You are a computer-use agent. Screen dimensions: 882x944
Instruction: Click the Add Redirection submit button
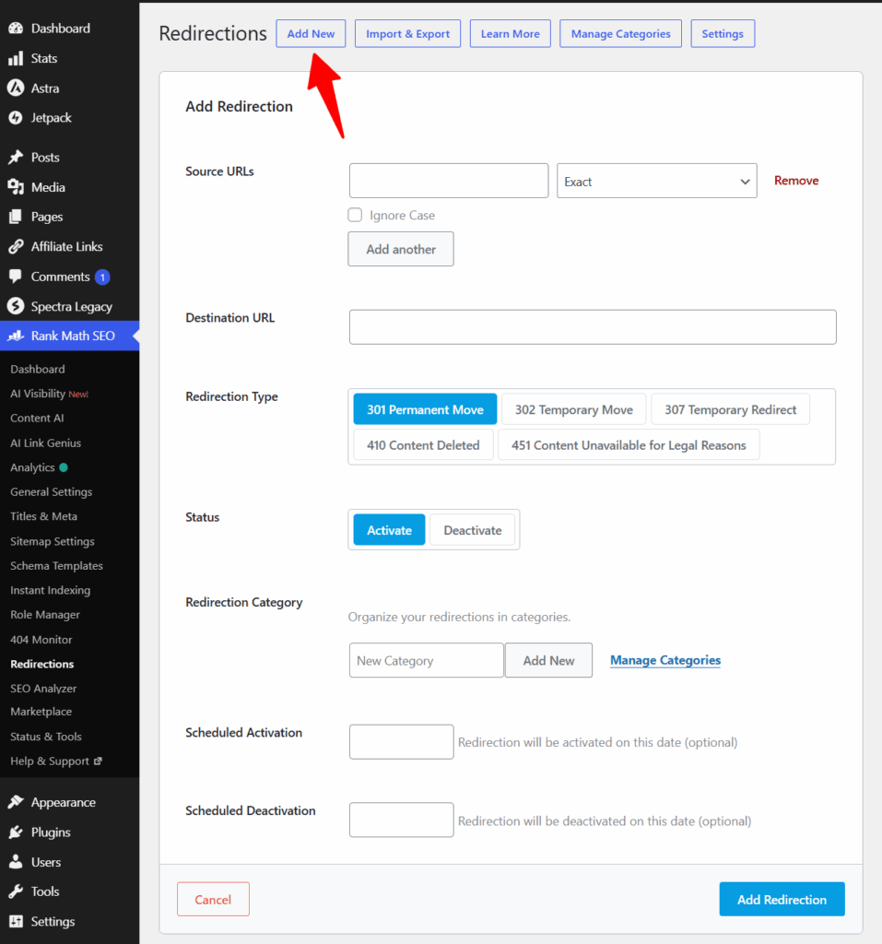[x=782, y=900]
